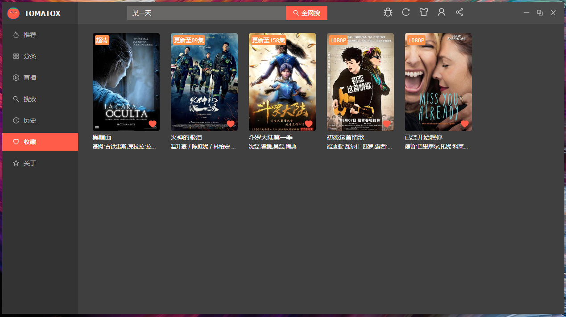The image size is (566, 317).
Task: Click the share icon in top bar
Action: 459,12
